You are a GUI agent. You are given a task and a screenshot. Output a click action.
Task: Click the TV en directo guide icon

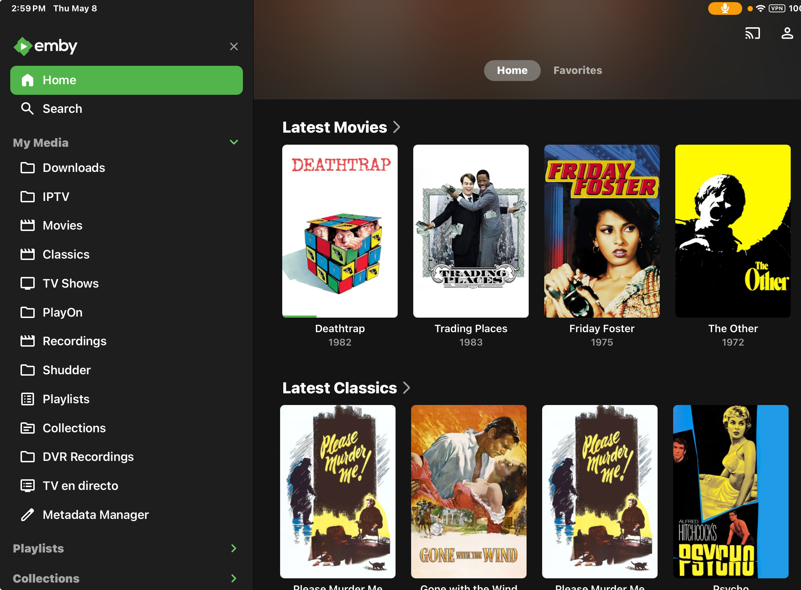click(27, 486)
